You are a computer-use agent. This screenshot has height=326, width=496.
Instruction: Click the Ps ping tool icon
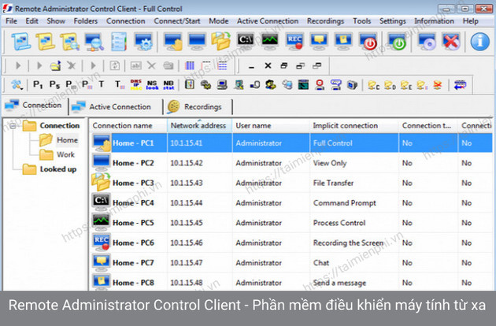(54, 85)
